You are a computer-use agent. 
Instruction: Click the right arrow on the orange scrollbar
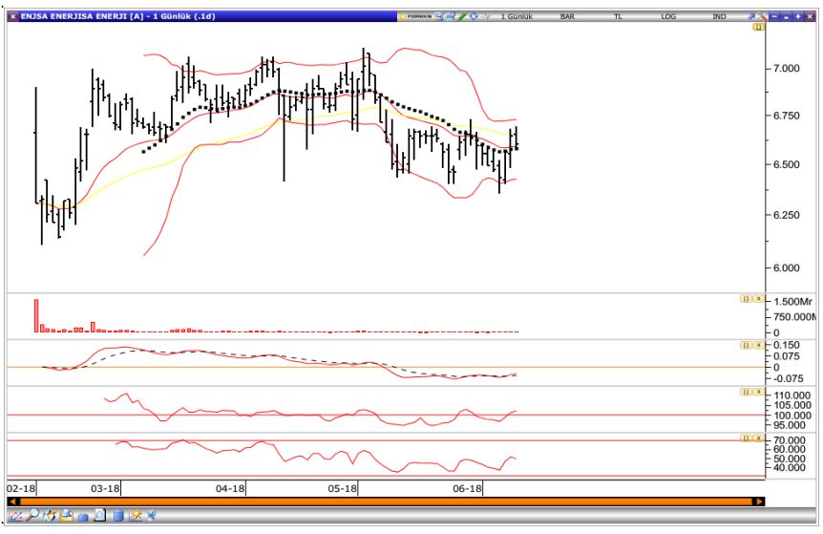point(759,502)
